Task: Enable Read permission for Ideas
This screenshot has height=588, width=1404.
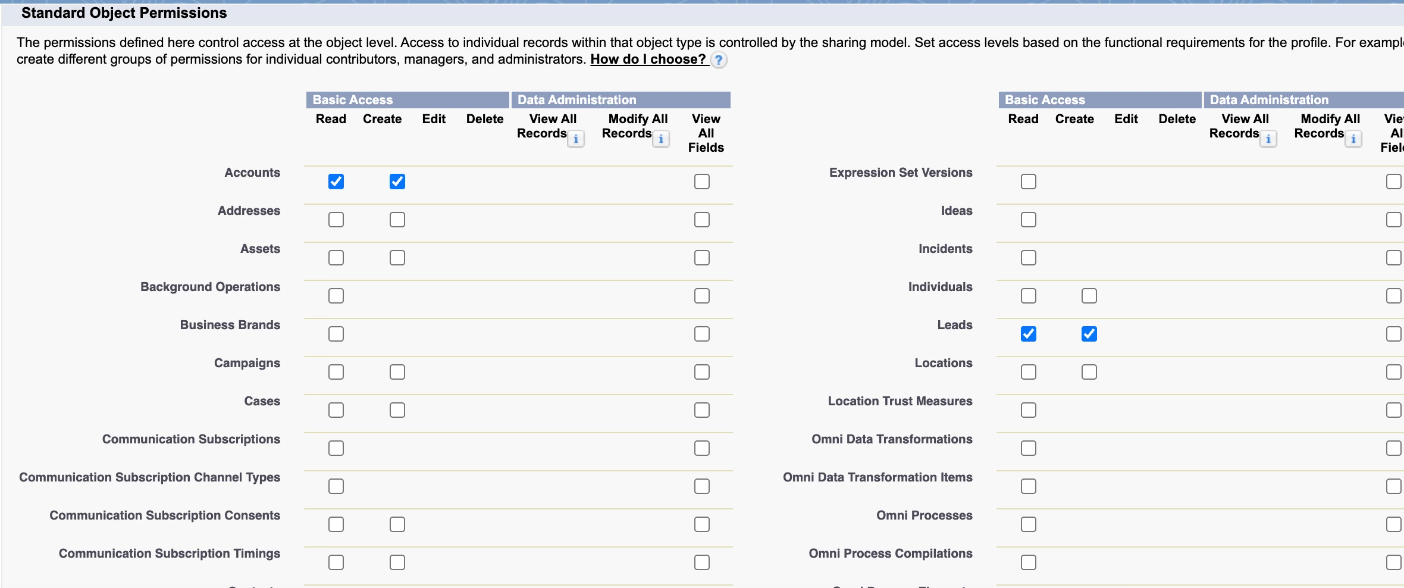Action: click(x=1029, y=220)
